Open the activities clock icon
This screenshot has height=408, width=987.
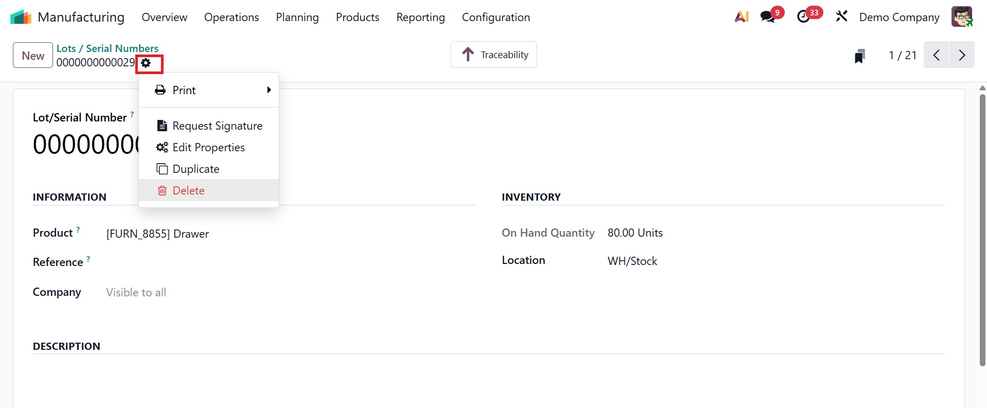803,17
